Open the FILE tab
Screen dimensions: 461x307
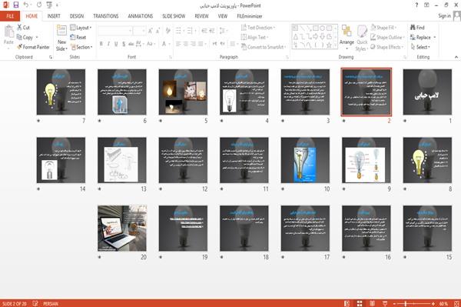(x=10, y=16)
